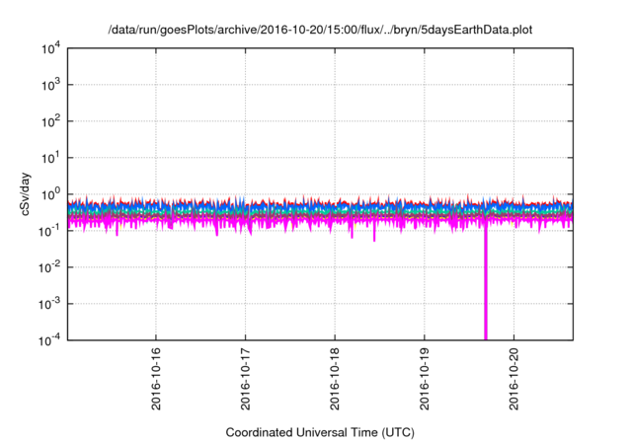The image size is (632, 442).
Task: Click the magenta dropout spike near 2016-10-19
Action: (486, 282)
